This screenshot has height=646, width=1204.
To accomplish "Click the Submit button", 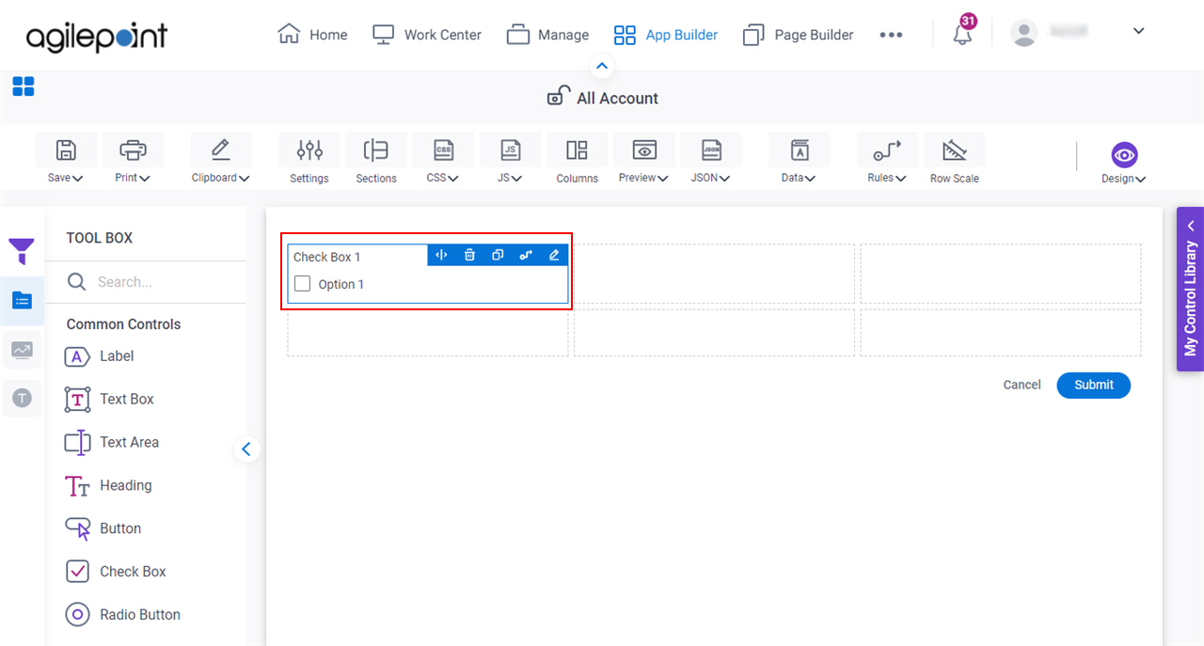I will point(1093,385).
